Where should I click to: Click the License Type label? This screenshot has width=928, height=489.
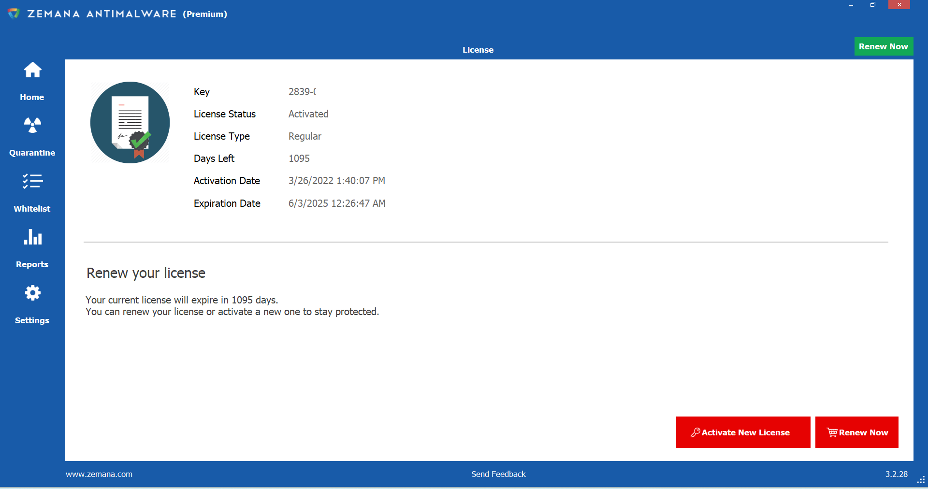(222, 136)
